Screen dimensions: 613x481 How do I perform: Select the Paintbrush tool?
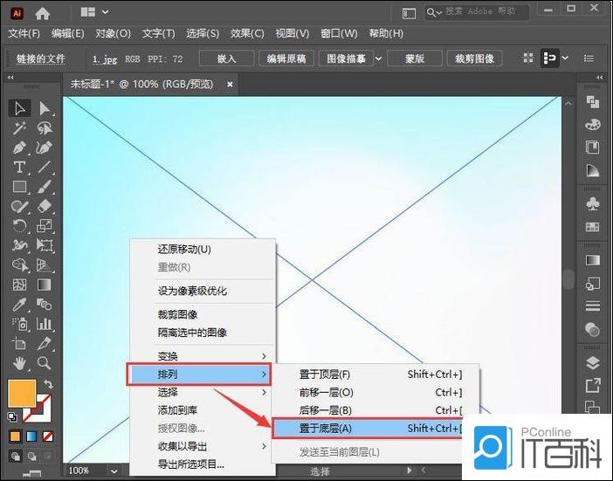[x=45, y=187]
